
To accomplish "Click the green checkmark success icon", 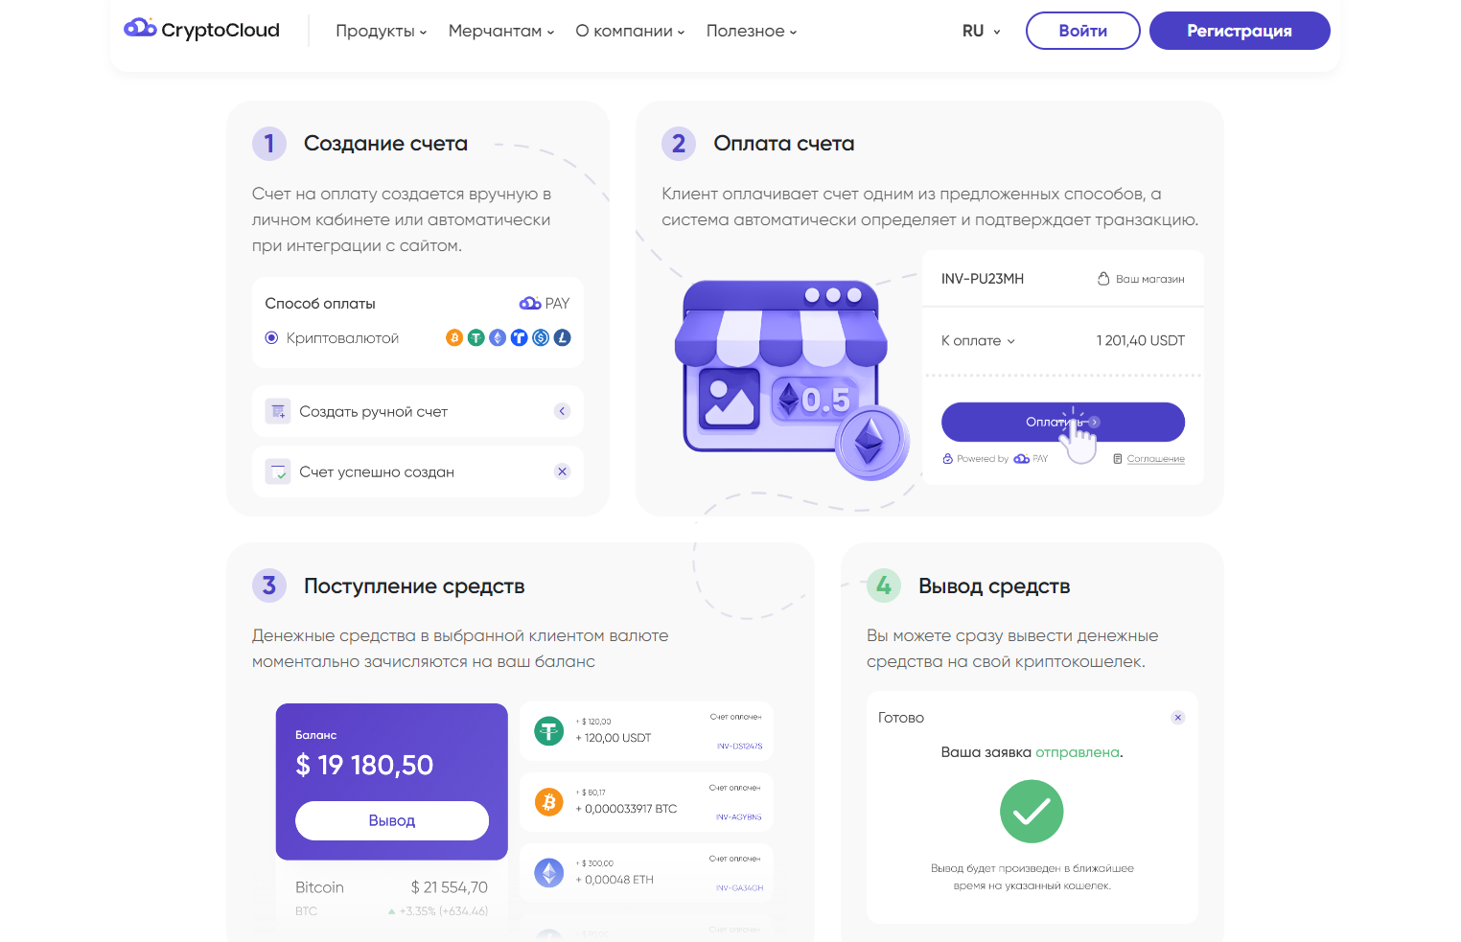I will pos(1032,812).
